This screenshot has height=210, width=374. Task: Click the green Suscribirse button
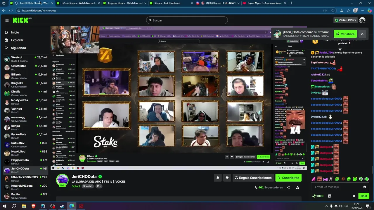[288, 178]
